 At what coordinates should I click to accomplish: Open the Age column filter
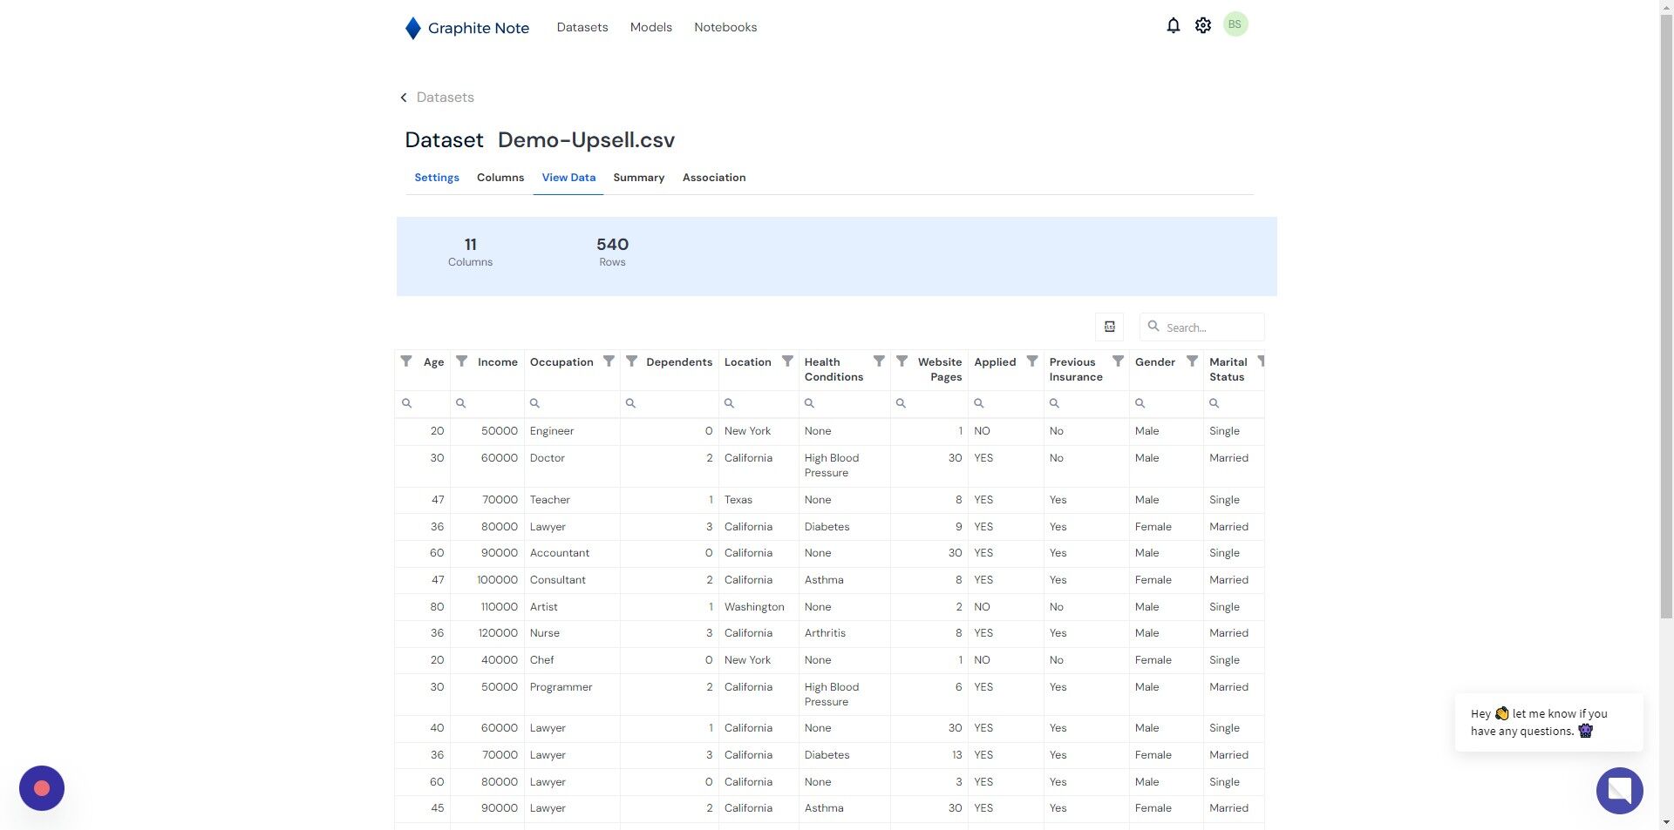[x=406, y=361]
